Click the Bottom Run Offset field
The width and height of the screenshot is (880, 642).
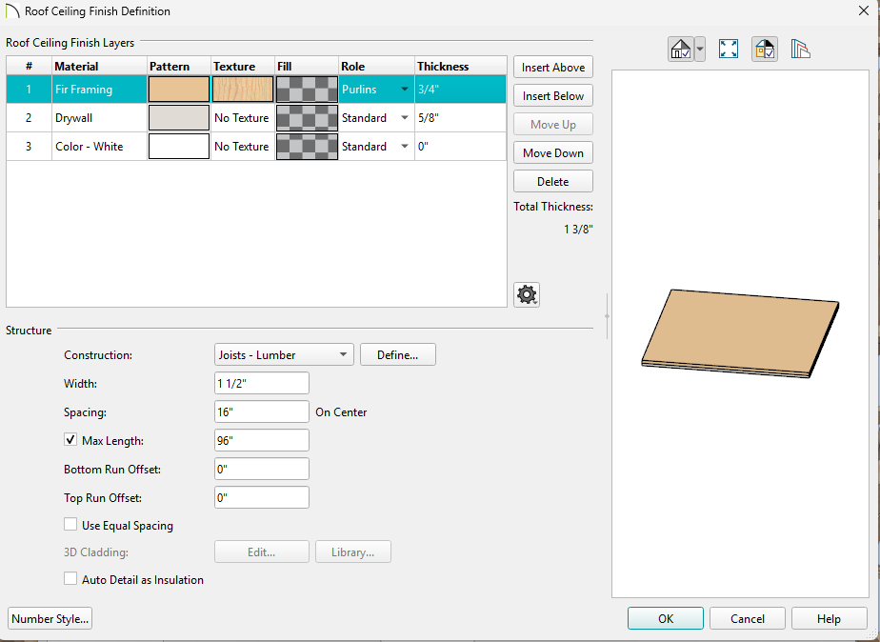262,470
